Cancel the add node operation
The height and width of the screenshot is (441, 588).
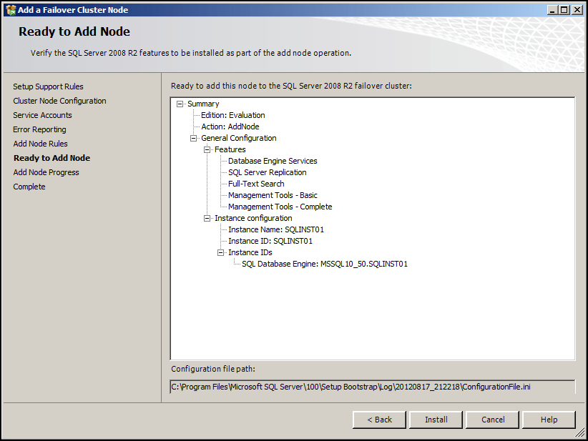pyautogui.click(x=492, y=420)
